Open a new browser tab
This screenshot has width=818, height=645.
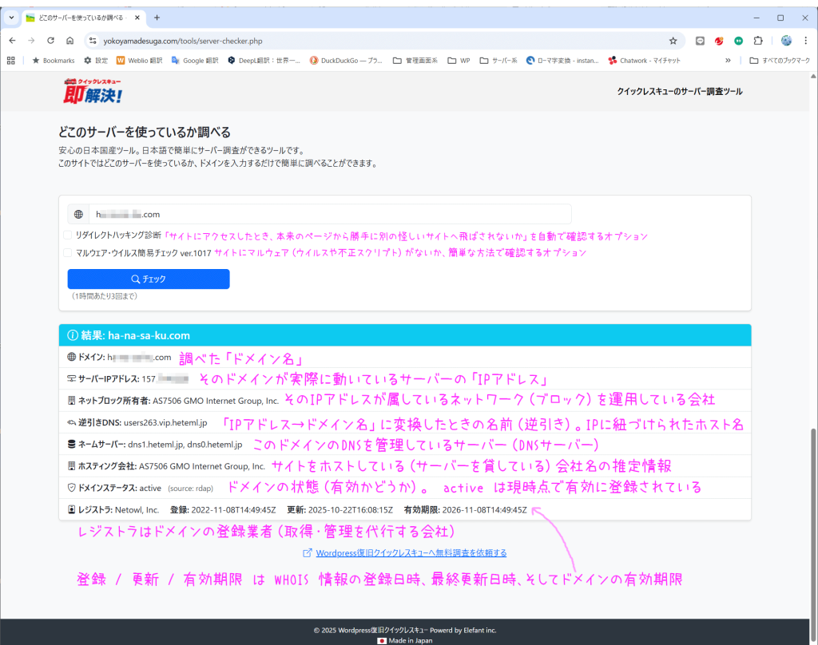(x=157, y=18)
